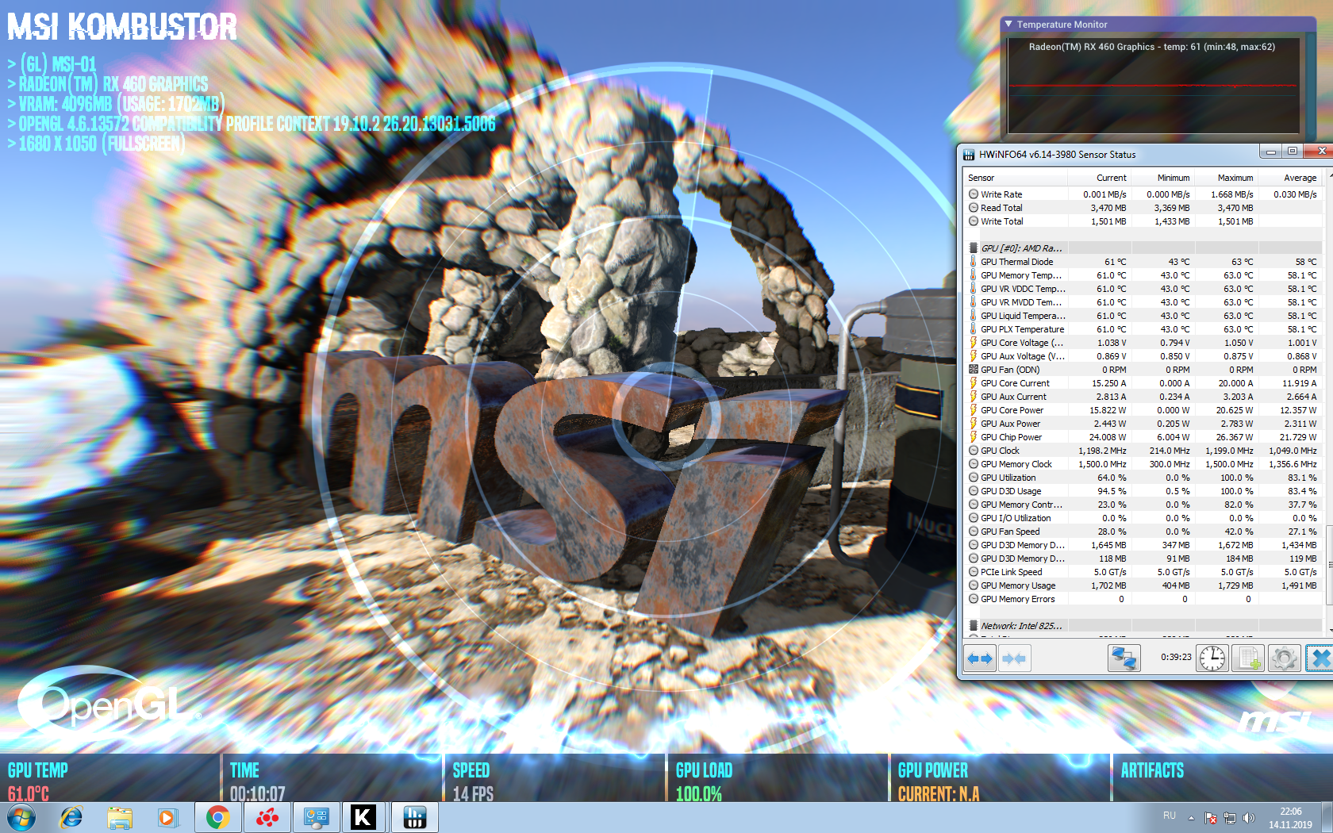Click the Minimum column header
This screenshot has height=833, width=1333.
(1162, 178)
